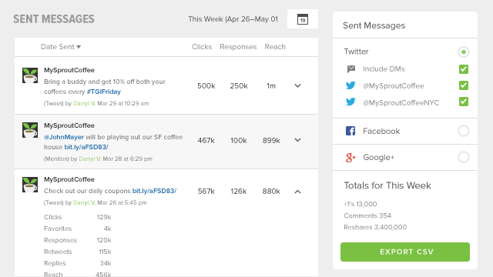Sort by the Date Sent dropdown arrow
Image resolution: width=493 pixels, height=277 pixels.
pos(79,47)
